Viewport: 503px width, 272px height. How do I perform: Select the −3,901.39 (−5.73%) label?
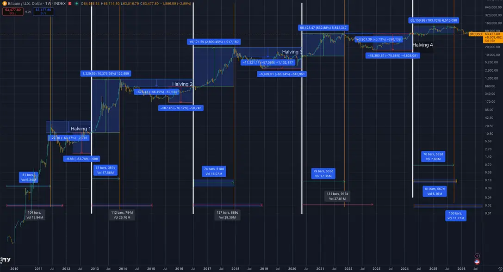[x=379, y=39]
